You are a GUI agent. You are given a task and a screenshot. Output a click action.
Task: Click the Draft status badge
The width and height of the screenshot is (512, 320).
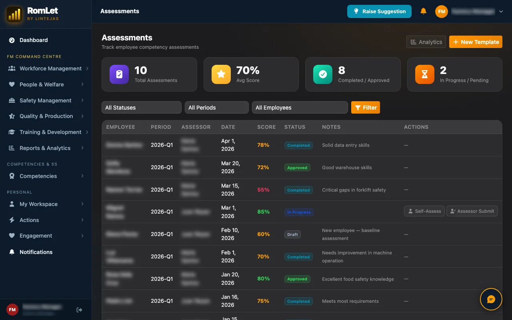292,234
